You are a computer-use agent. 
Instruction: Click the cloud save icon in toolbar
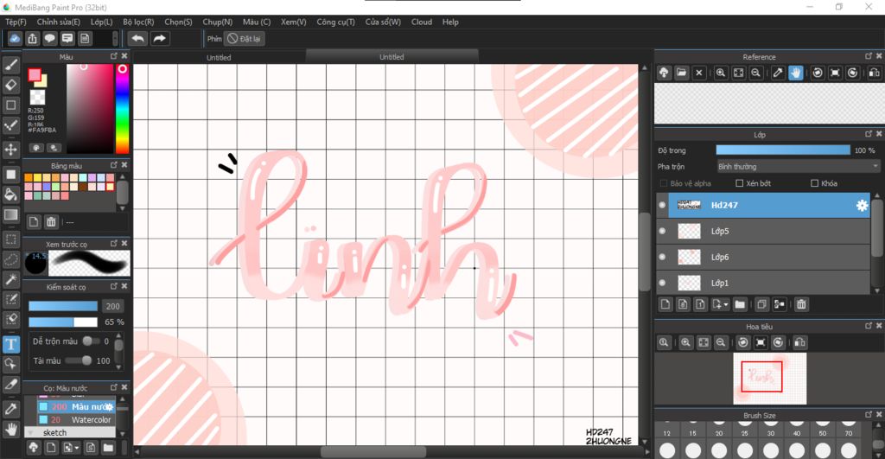point(15,38)
